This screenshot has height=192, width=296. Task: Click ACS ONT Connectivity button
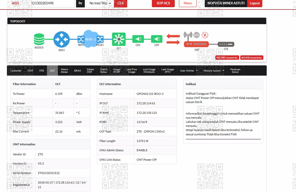tap(227, 58)
